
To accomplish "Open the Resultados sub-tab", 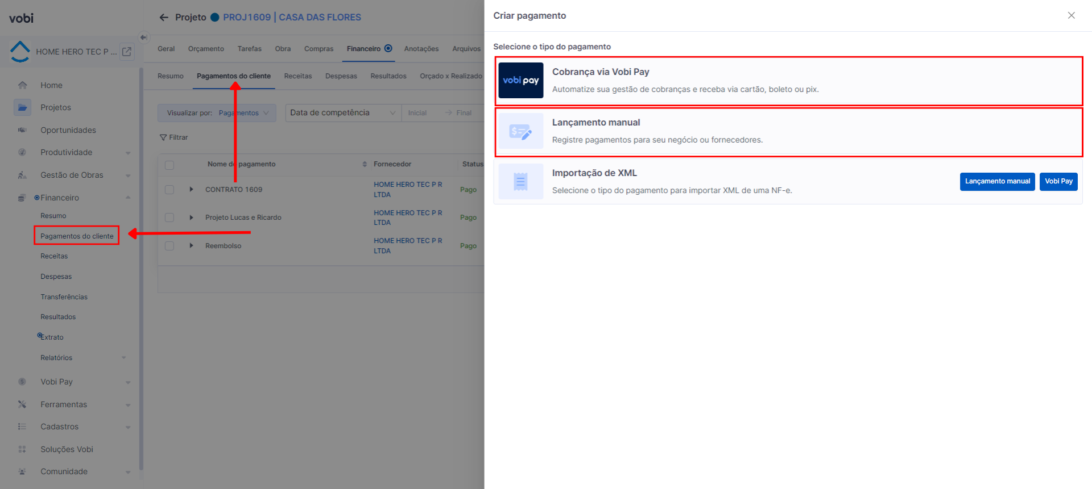I will click(x=388, y=76).
